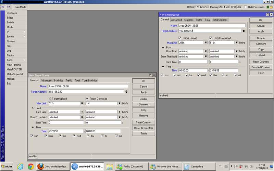Switch to Advanced tab in Joao-06:00 queue
The width and height of the screenshot is (274, 171).
[176, 20]
